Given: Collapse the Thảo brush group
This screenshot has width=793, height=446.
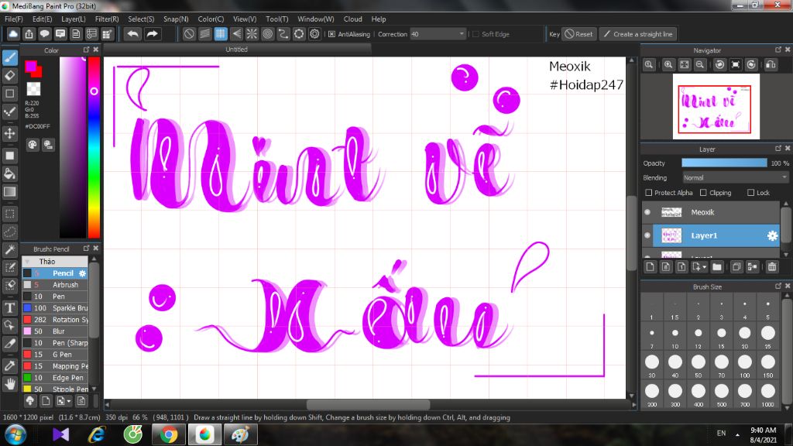Looking at the screenshot, I should click(x=27, y=262).
